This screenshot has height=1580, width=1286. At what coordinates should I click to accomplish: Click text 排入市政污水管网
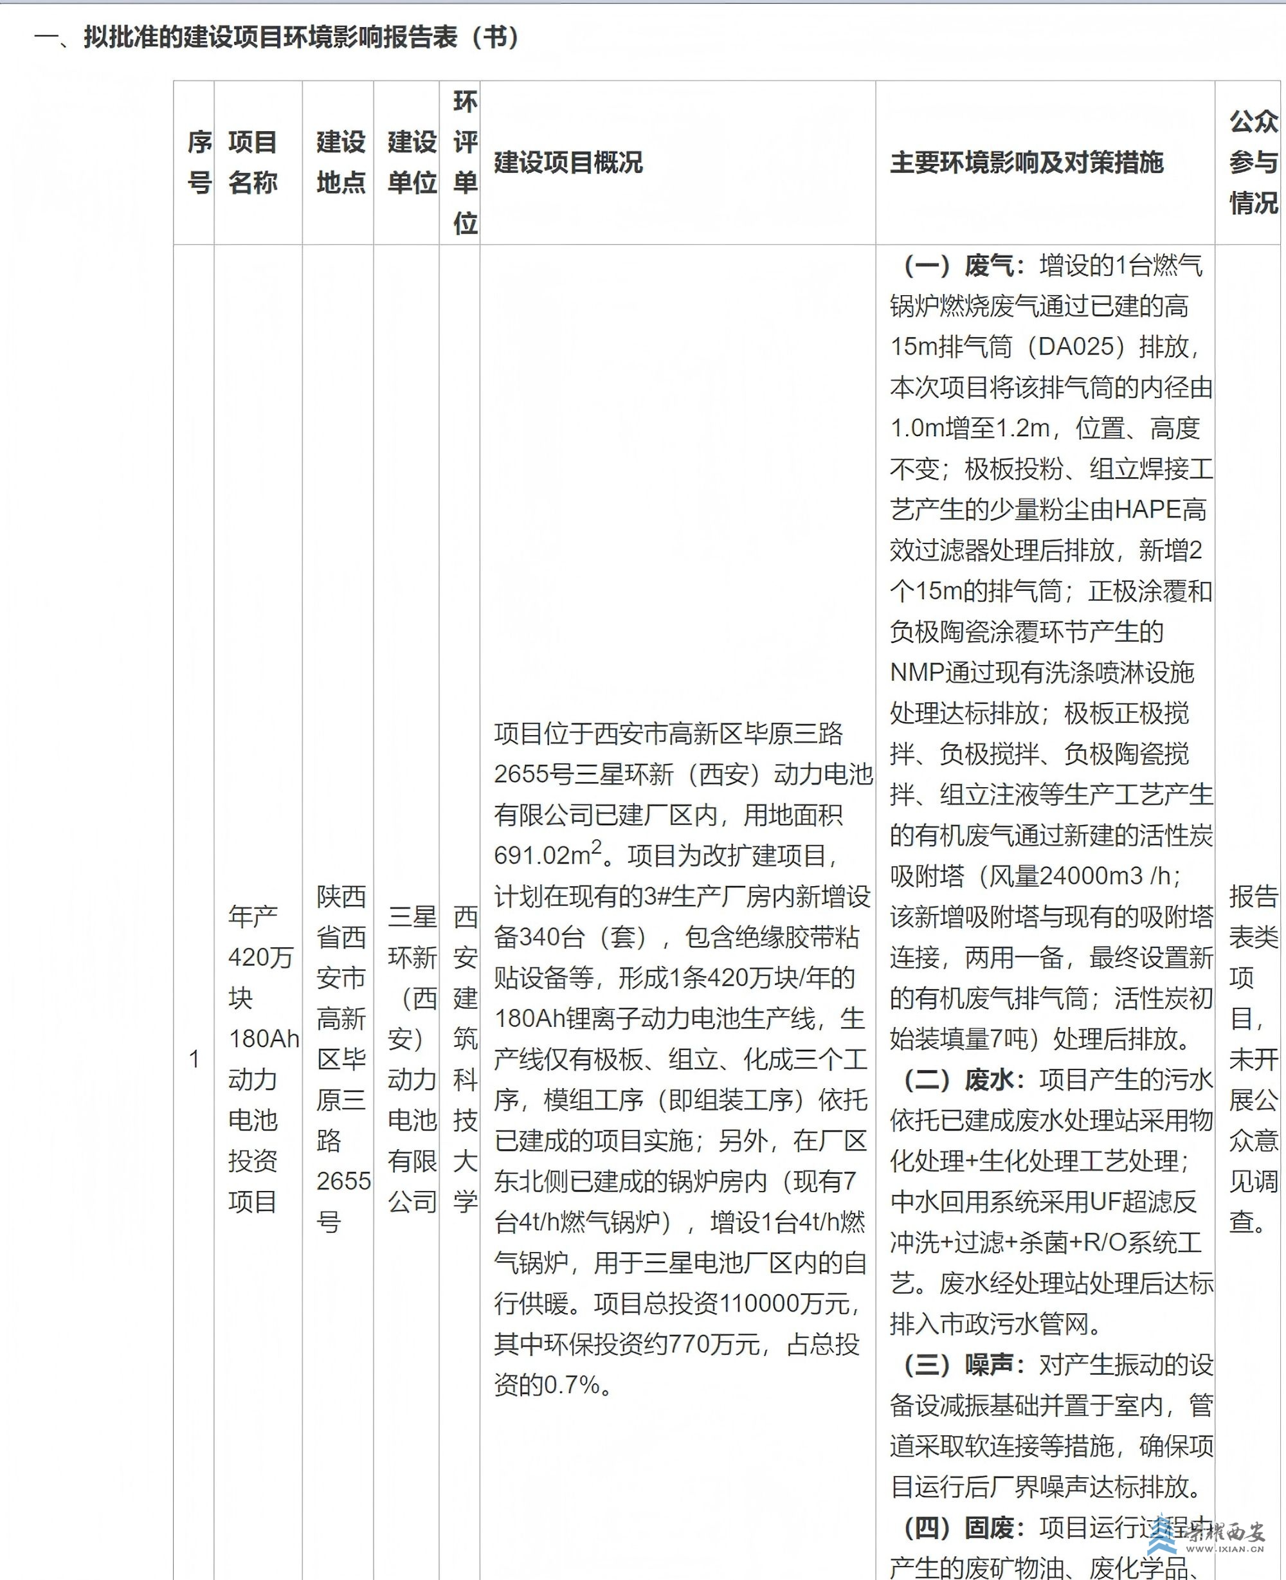990,1323
